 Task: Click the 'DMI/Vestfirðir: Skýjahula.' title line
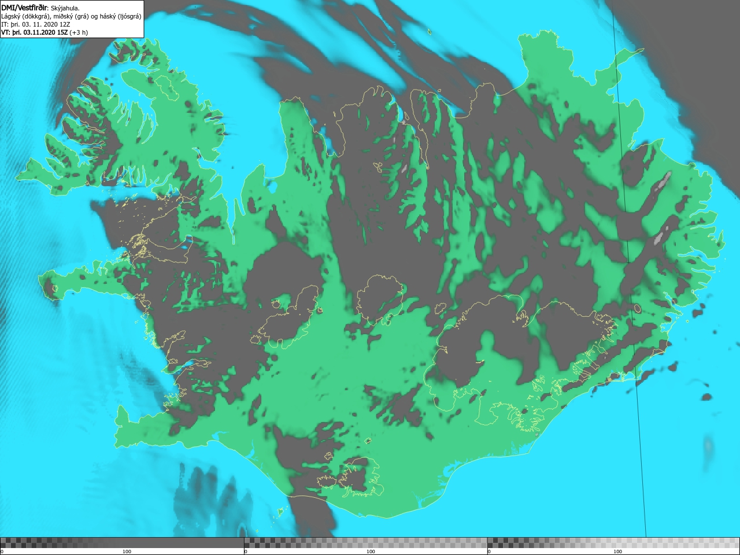(40, 8)
